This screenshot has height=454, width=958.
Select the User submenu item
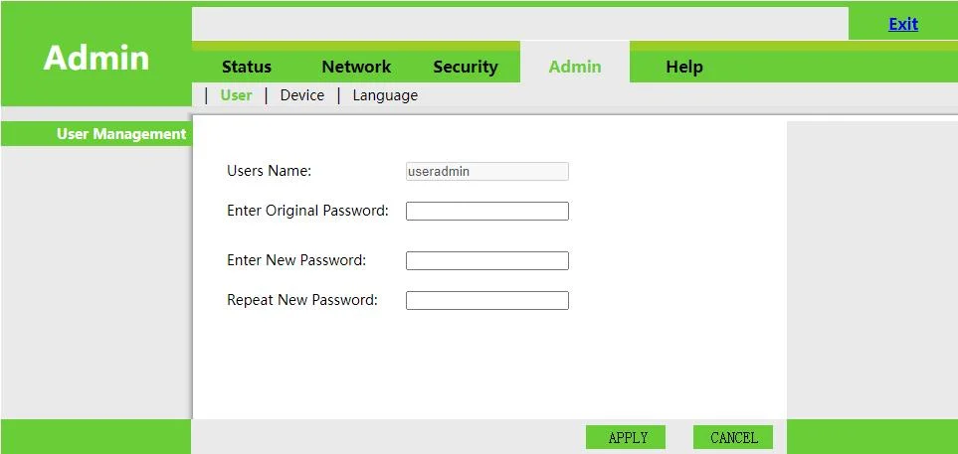pyautogui.click(x=237, y=95)
